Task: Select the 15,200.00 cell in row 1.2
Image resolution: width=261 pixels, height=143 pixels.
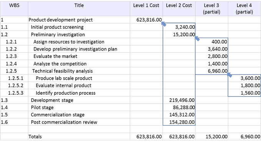Action: pyautogui.click(x=179, y=35)
